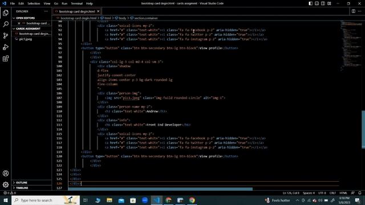Screen dimensions: 365x205
Task: Open Explorer views and more actions ellipsis
Action: [x=46, y=11]
